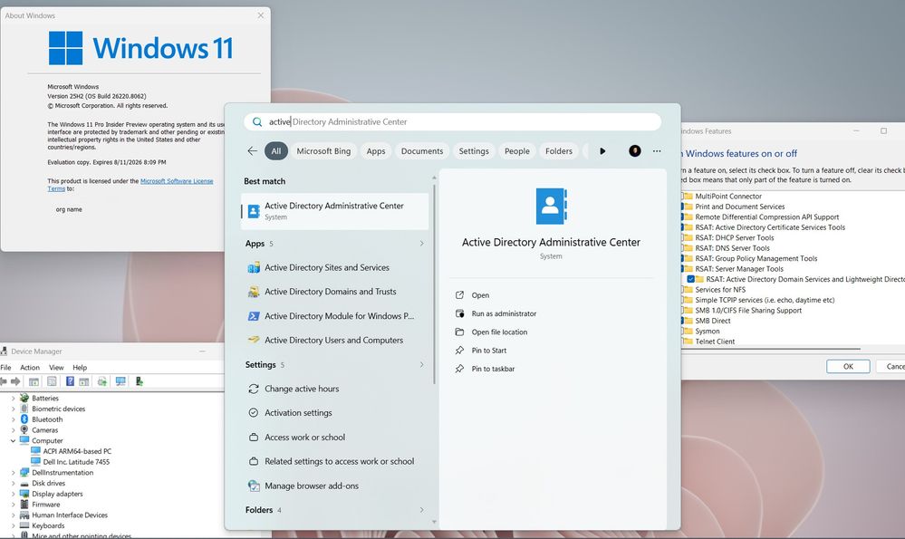905x539 pixels.
Task: Select Telnet Client feature row
Action: 715,342
